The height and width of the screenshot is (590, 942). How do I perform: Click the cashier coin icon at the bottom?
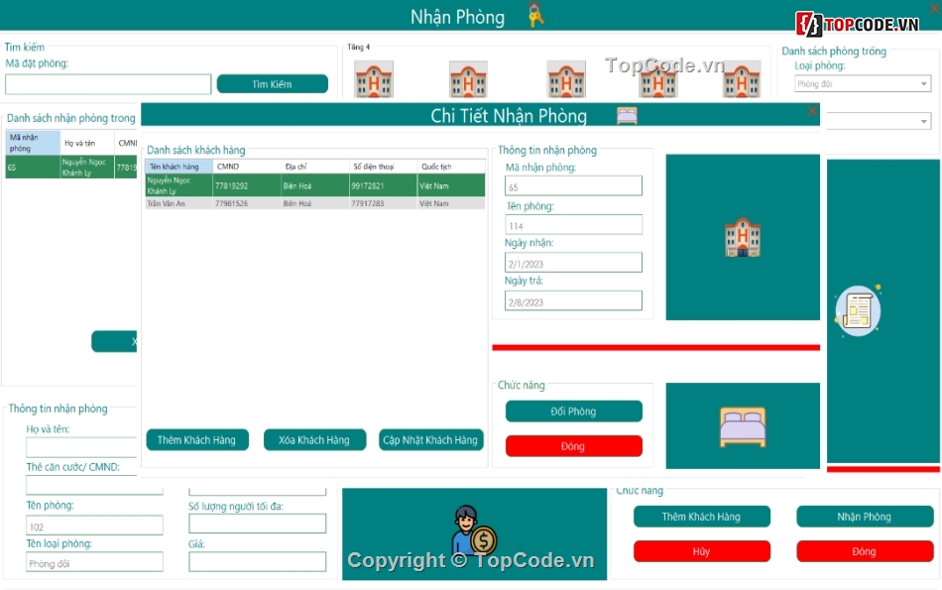click(473, 531)
